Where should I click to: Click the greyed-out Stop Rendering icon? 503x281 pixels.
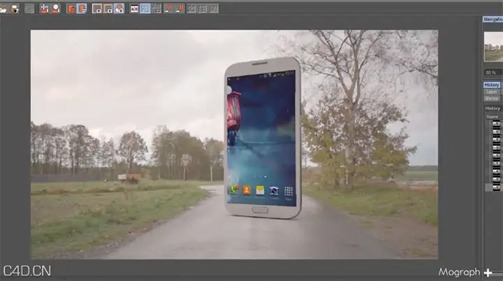coord(29,8)
